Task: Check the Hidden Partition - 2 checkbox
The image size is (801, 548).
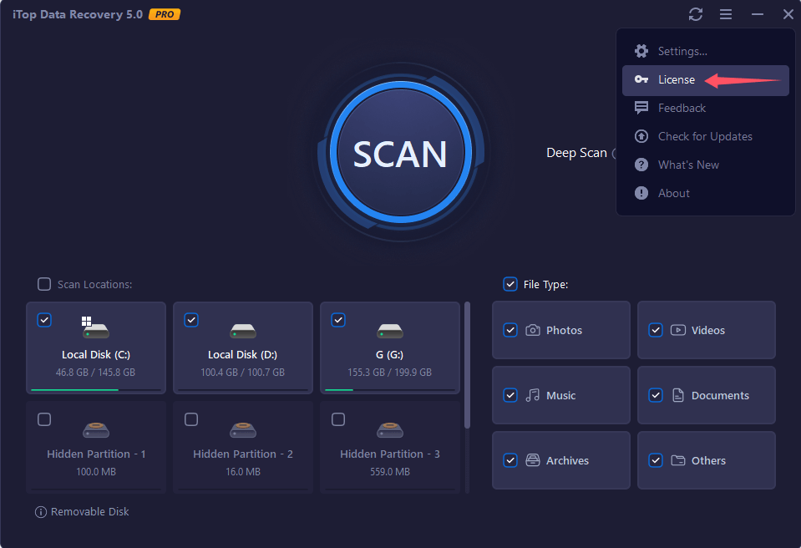Action: [191, 419]
